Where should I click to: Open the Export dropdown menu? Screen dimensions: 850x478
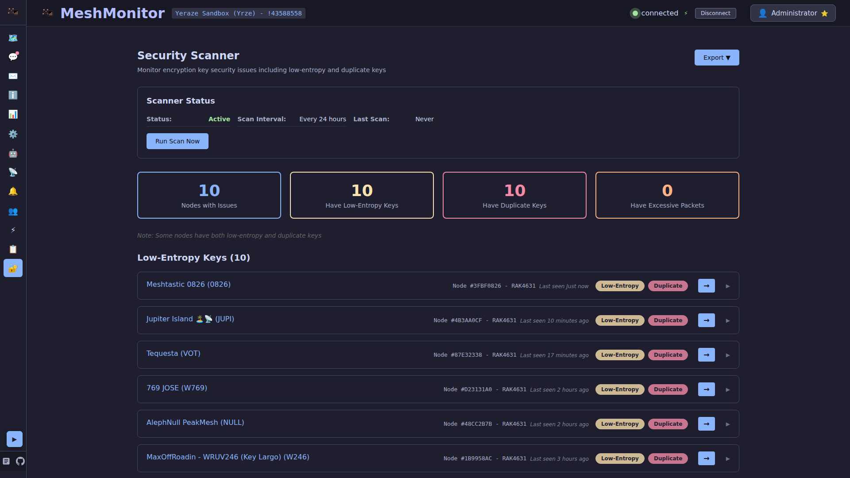pos(716,58)
